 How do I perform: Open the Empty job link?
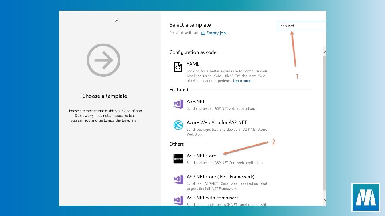(216, 33)
